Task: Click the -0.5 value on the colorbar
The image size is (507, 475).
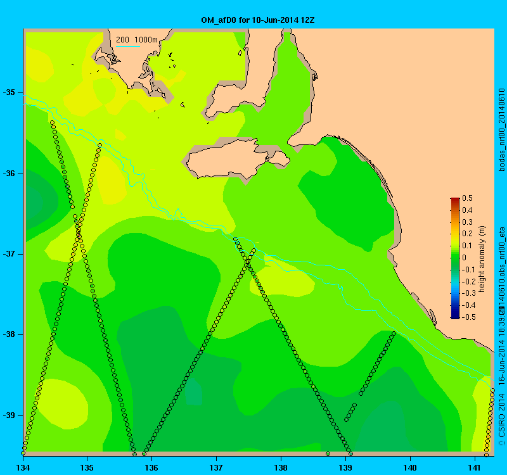Action: pyautogui.click(x=468, y=317)
